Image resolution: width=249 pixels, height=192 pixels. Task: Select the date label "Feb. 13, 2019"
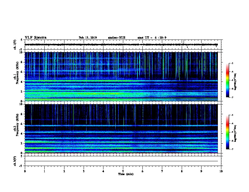(x=88, y=38)
